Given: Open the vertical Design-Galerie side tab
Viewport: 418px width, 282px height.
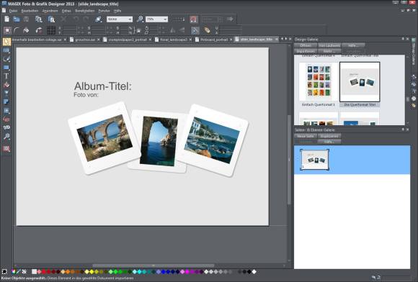Looking at the screenshot, I should [414, 52].
